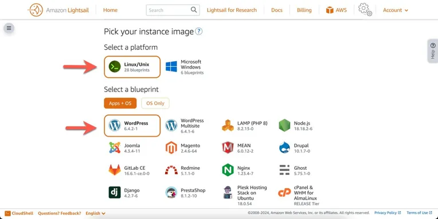Click the AWS text link

click(341, 10)
